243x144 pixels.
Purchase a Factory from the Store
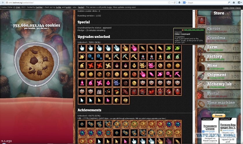[x=219, y=57]
